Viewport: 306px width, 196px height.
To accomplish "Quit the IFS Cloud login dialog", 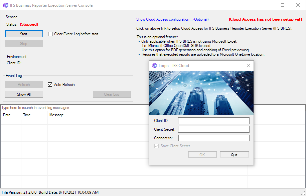I will [x=234, y=155].
